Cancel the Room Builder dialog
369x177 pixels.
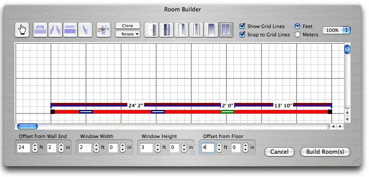(279, 152)
